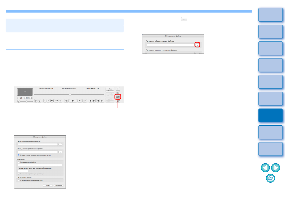Jump to the Out point

60,101
